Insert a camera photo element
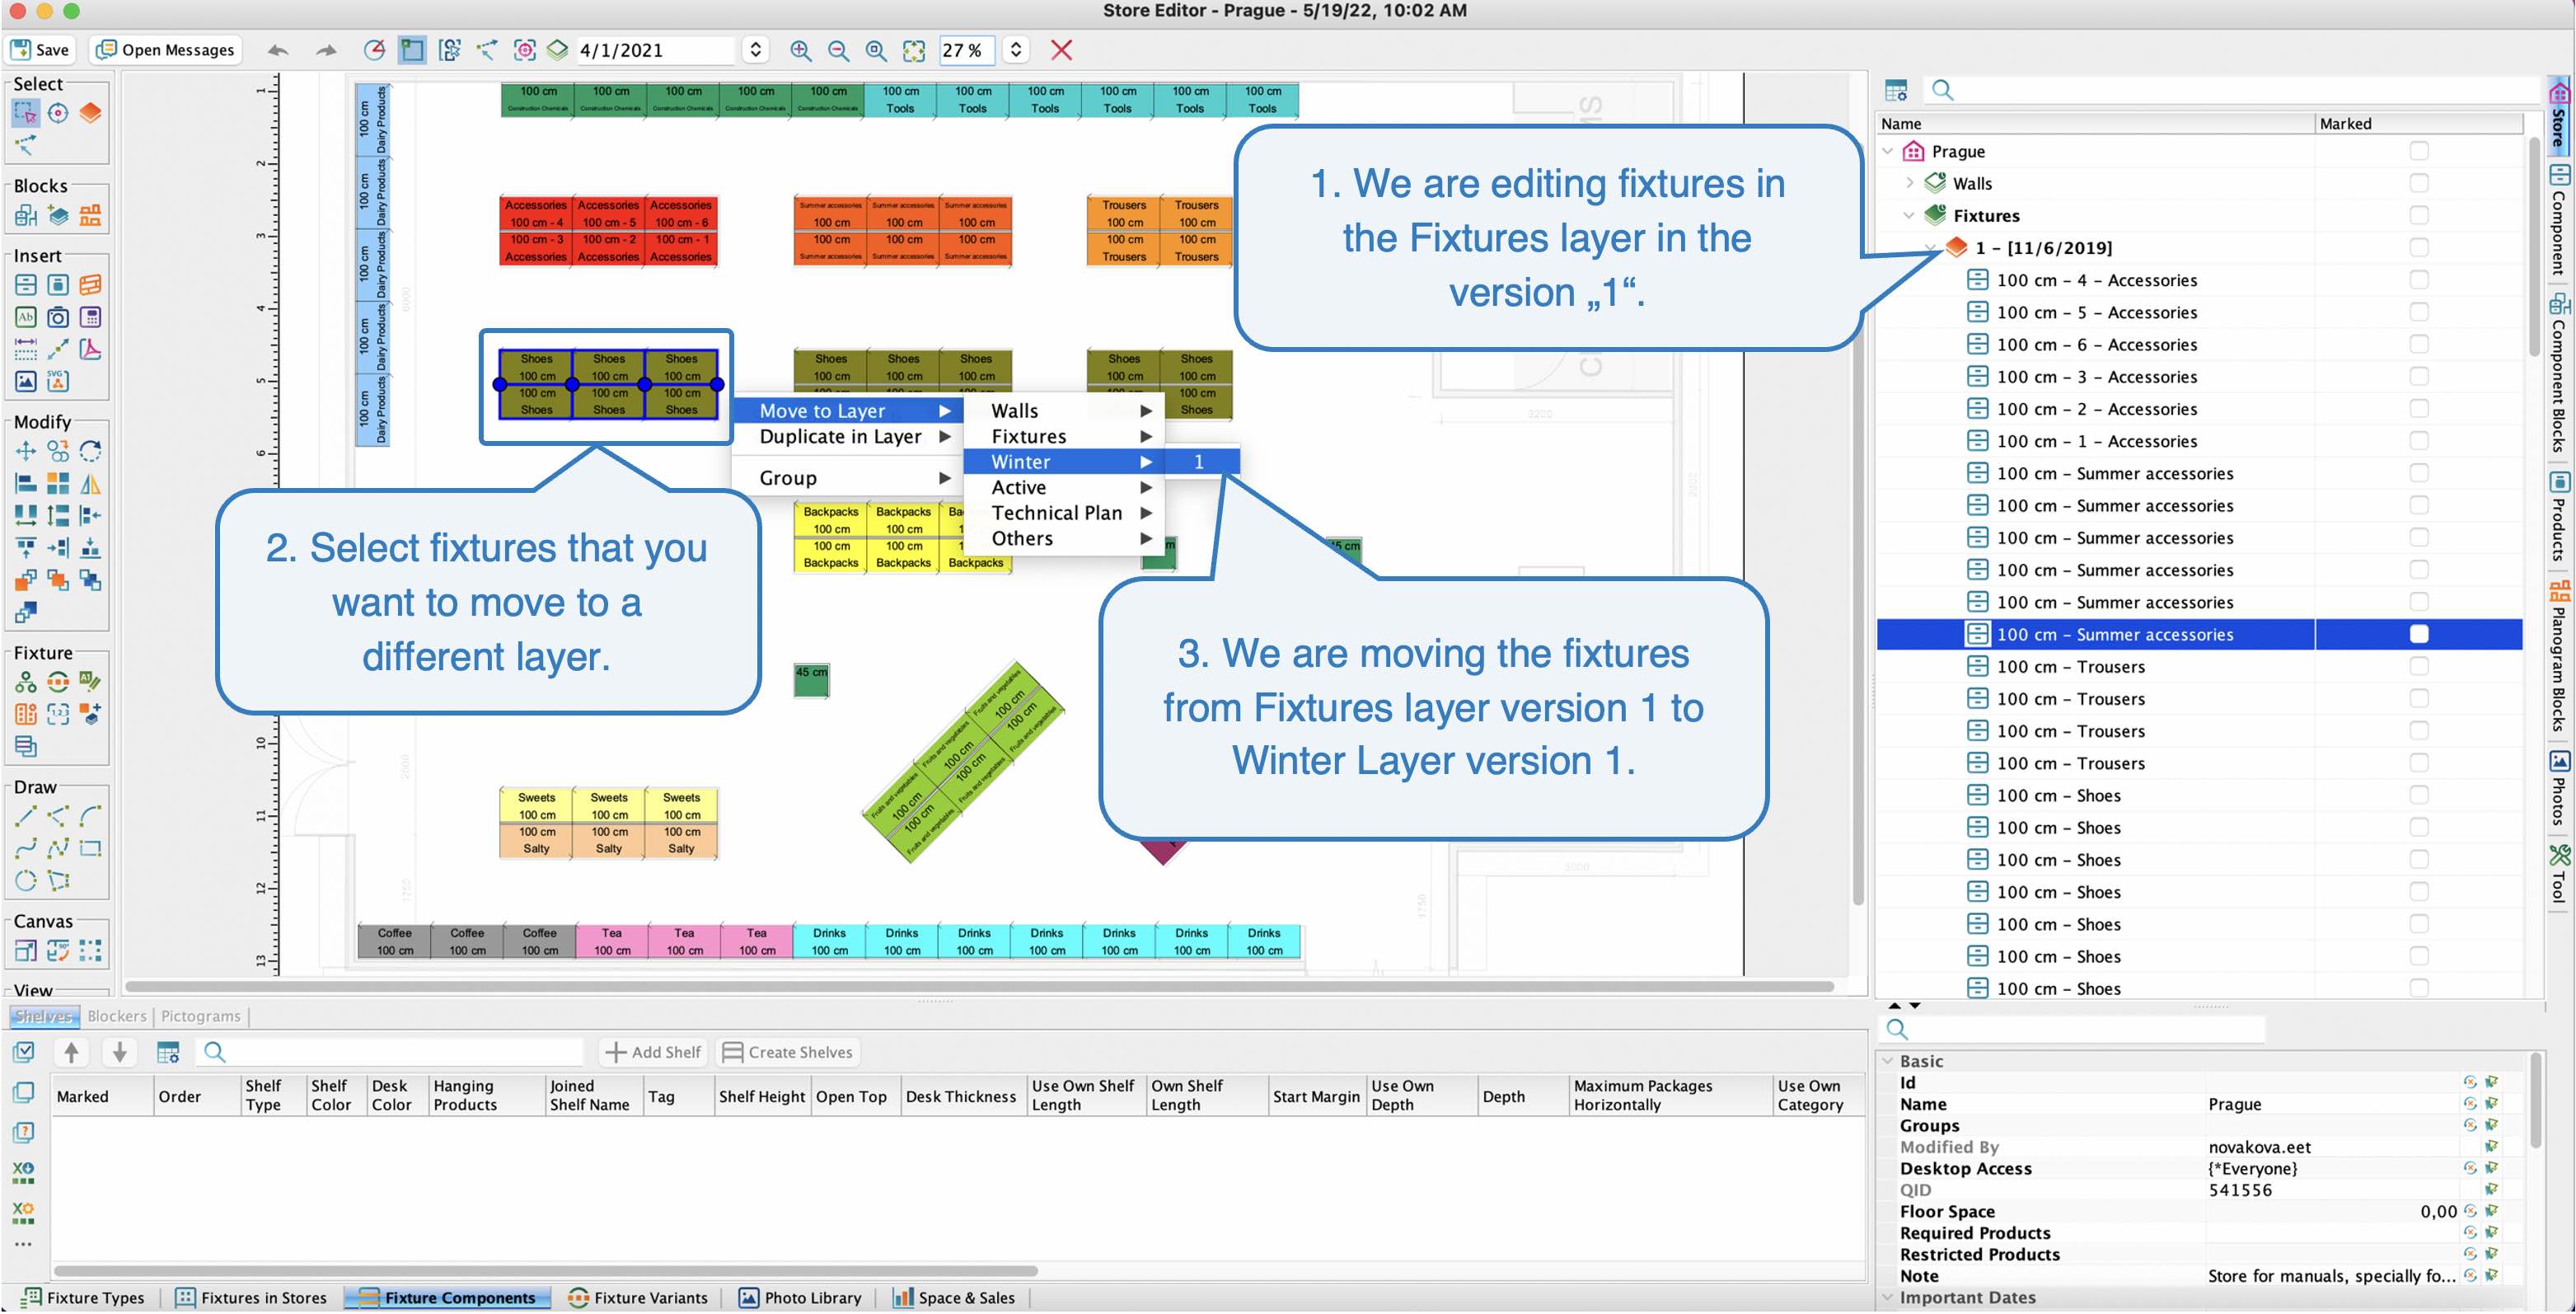The height and width of the screenshot is (1314, 2576). [x=58, y=317]
